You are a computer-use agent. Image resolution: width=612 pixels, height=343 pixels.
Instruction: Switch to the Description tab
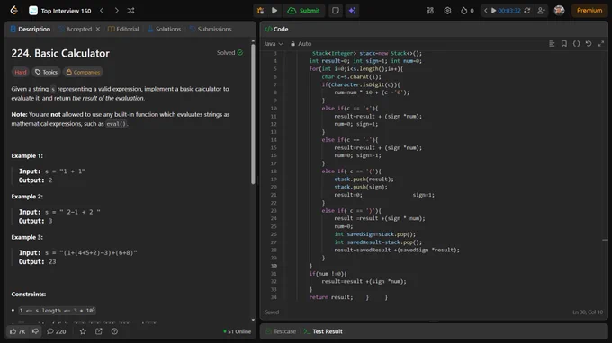(31, 29)
